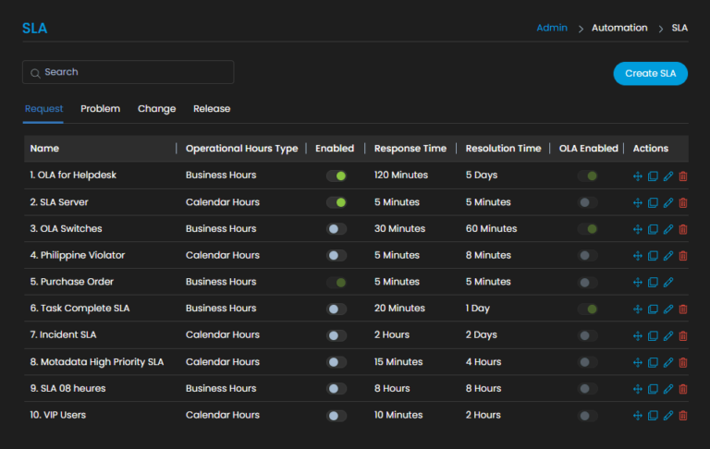Focus the Search input field
The height and width of the screenshot is (449, 710).
click(129, 72)
